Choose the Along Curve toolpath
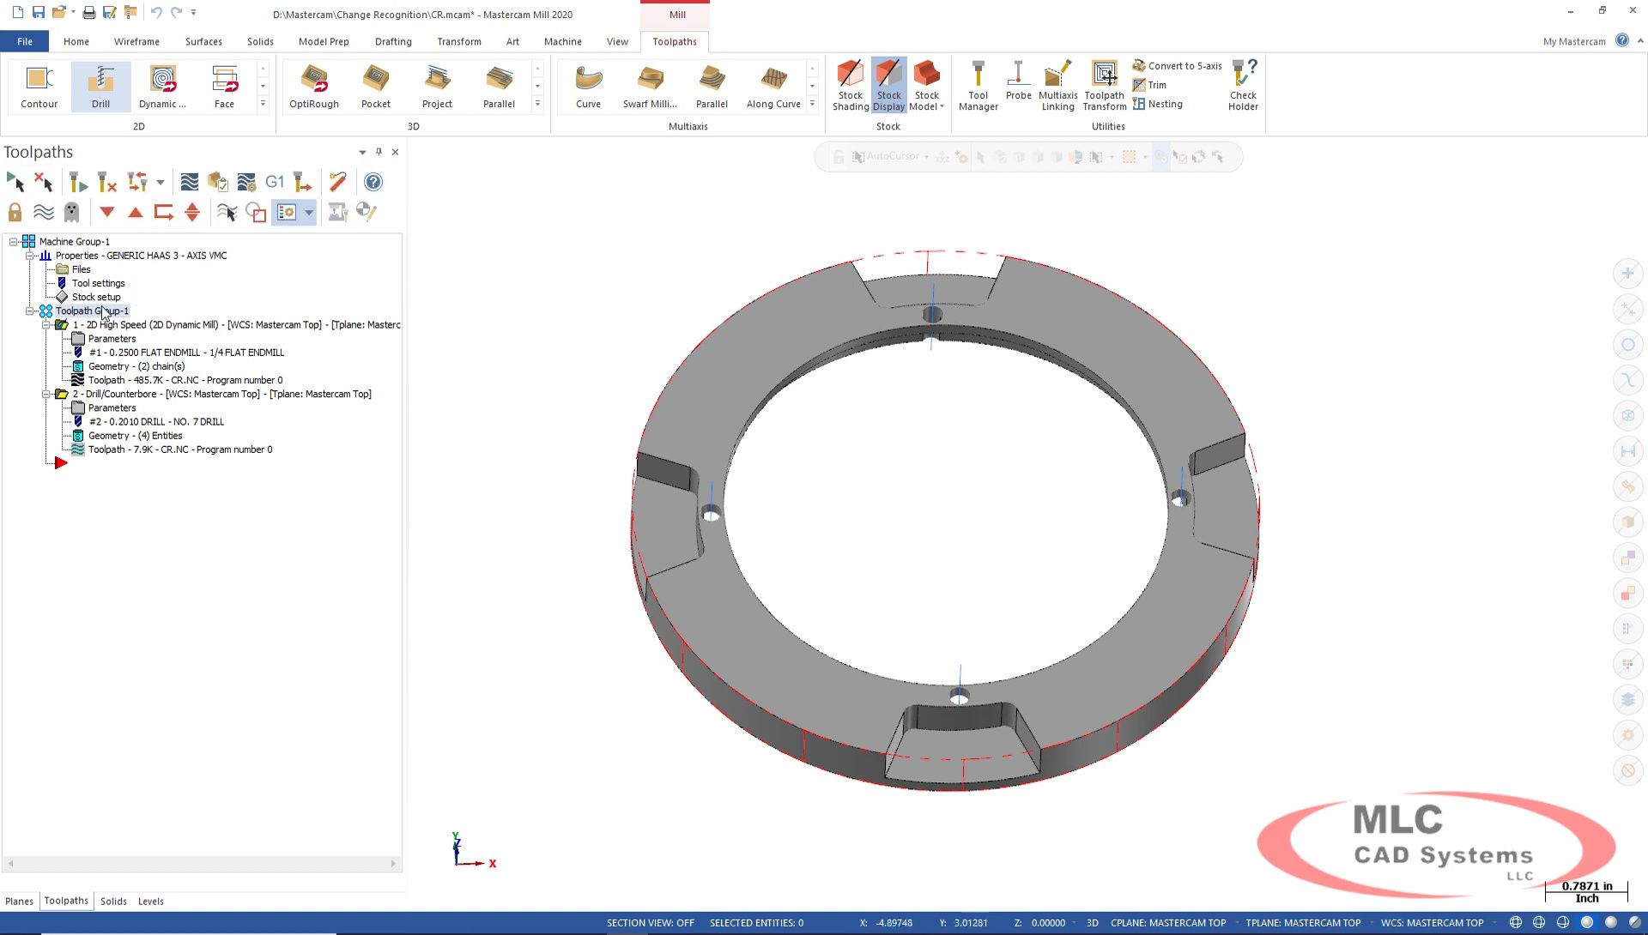The height and width of the screenshot is (935, 1648). point(773,87)
